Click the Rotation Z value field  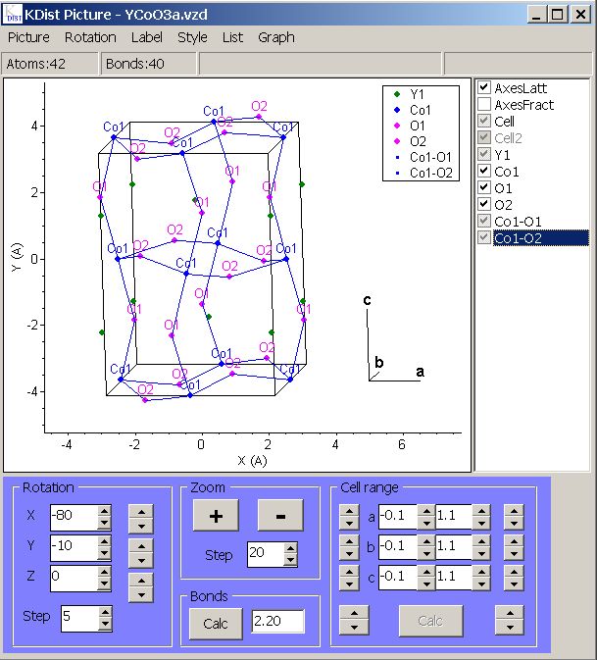tap(75, 578)
